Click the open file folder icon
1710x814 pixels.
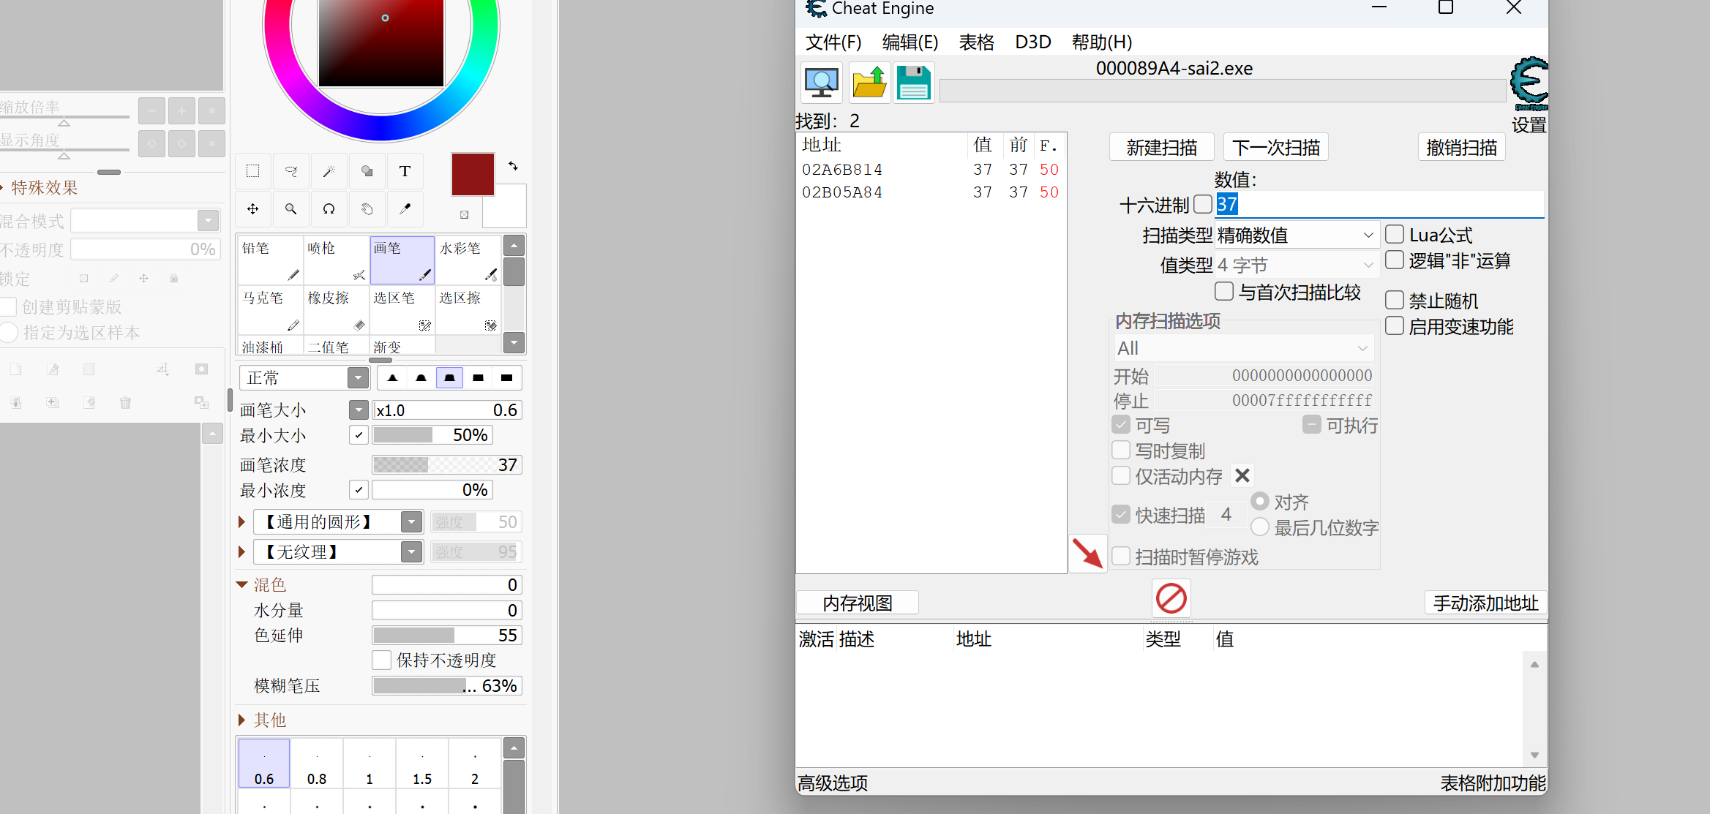click(x=869, y=83)
